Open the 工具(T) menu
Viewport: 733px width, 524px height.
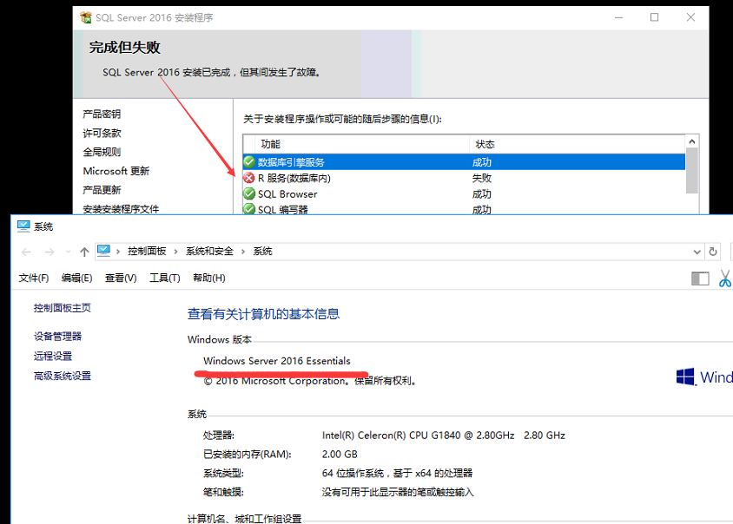coord(164,278)
